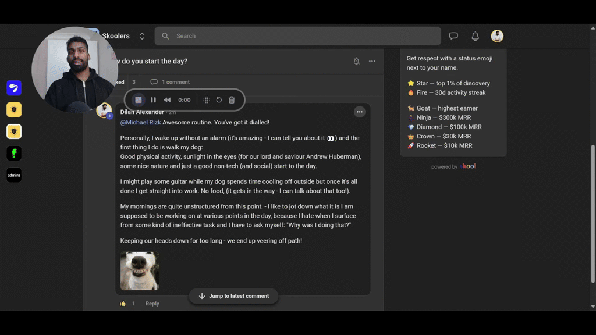Click the Search input field

pos(297,36)
